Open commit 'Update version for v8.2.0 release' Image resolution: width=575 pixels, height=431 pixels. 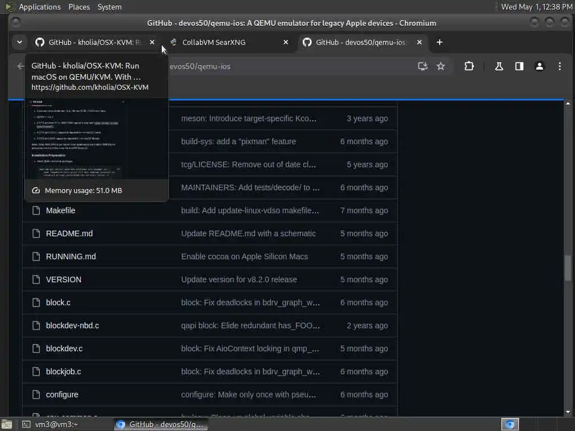(239, 279)
